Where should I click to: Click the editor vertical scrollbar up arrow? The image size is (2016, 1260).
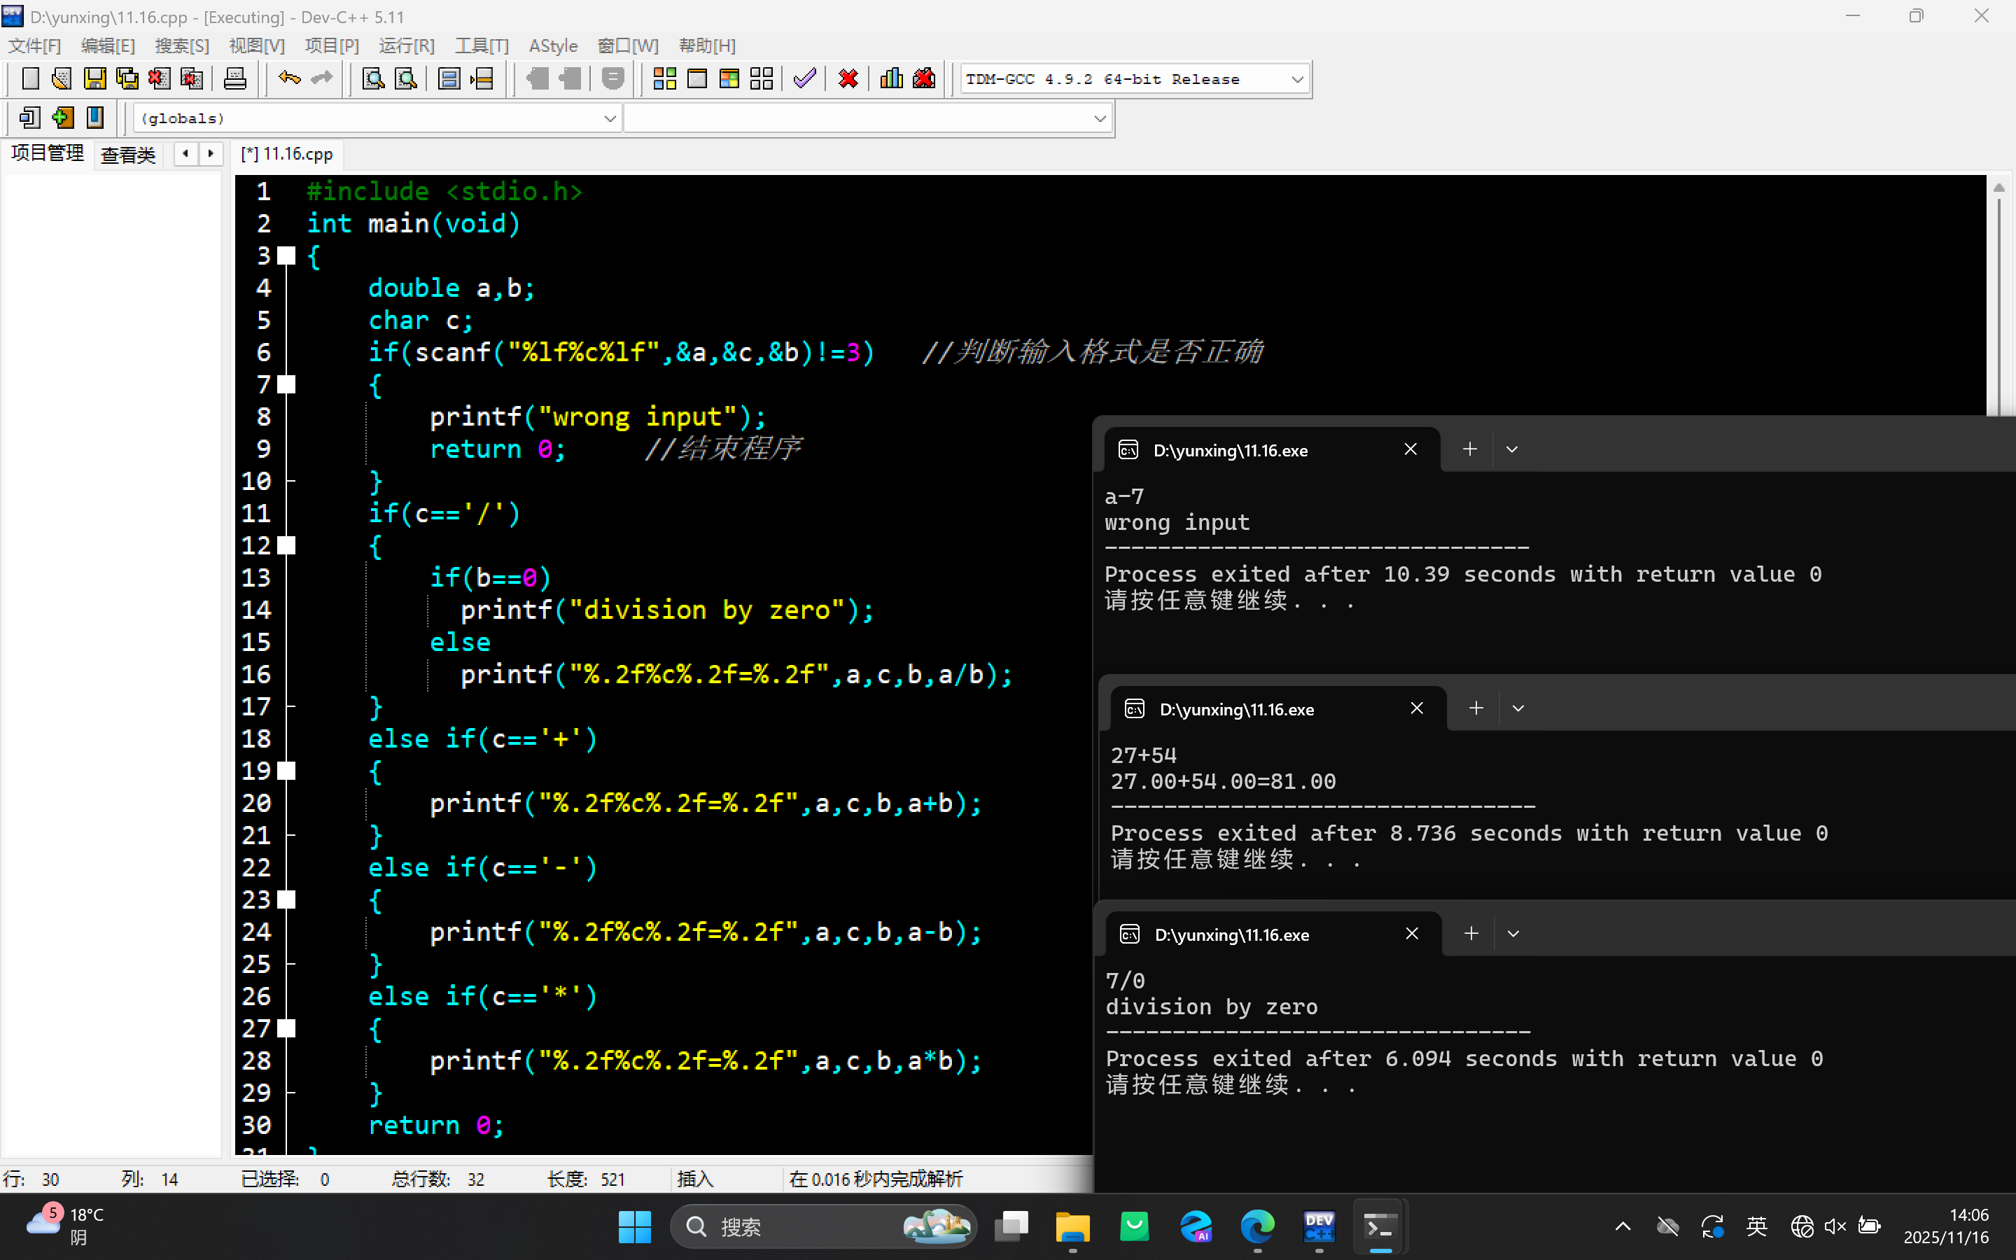coord(1998,188)
